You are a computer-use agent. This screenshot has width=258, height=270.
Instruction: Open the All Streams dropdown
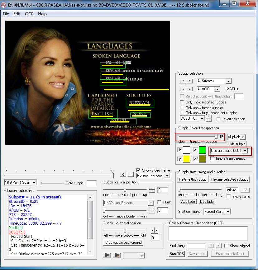[x=228, y=81]
